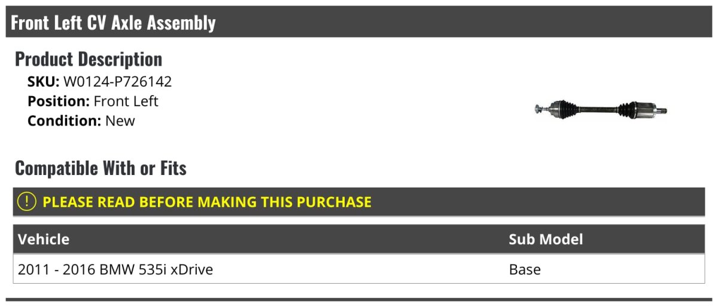Click the dark divider line below the table
This screenshot has width=718, height=307.
(359, 300)
